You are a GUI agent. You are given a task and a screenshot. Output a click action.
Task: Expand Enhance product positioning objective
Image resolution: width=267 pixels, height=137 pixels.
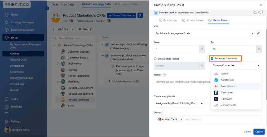point(103,45)
